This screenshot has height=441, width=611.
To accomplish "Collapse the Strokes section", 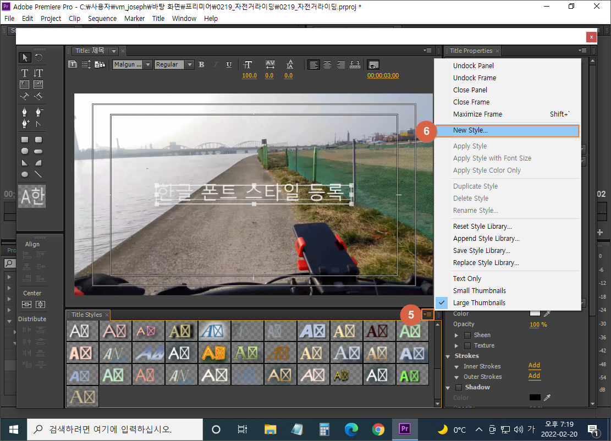I will (x=448, y=356).
